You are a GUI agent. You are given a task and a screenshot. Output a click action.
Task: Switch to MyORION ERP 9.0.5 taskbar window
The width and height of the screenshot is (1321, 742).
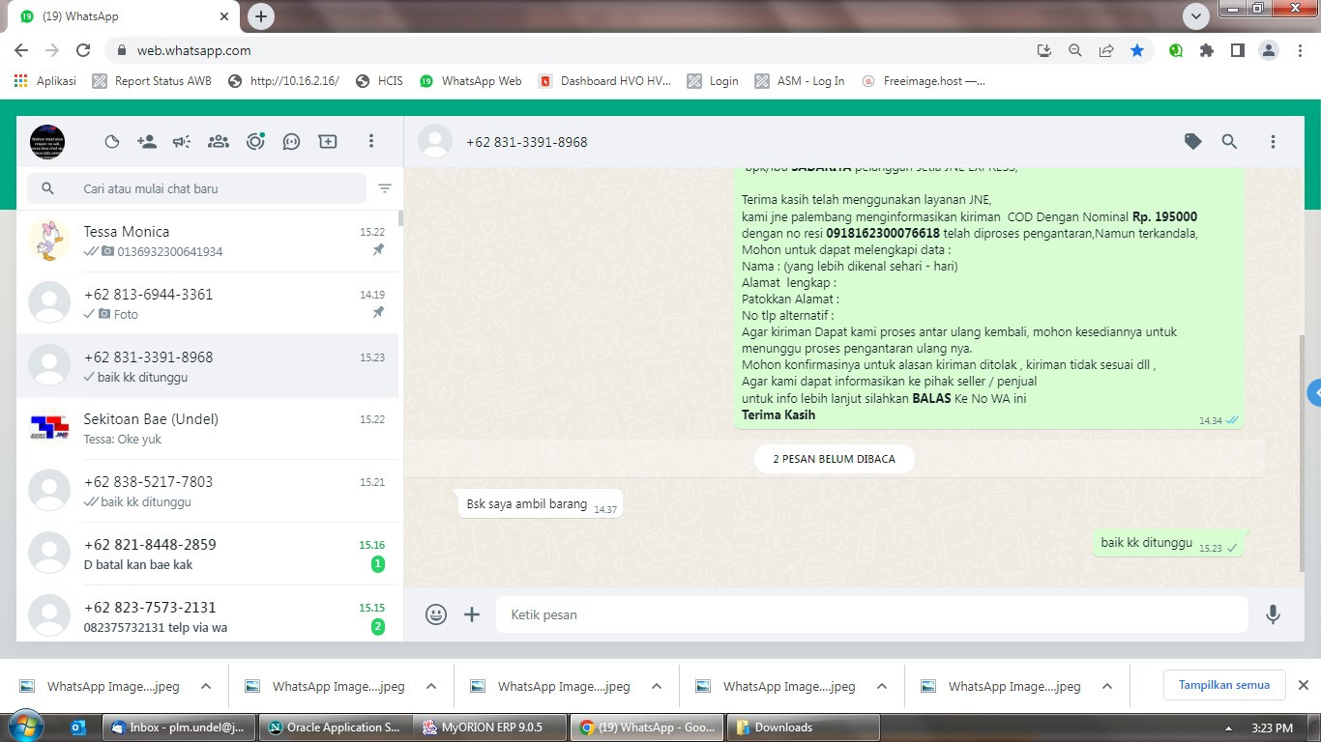tap(489, 728)
